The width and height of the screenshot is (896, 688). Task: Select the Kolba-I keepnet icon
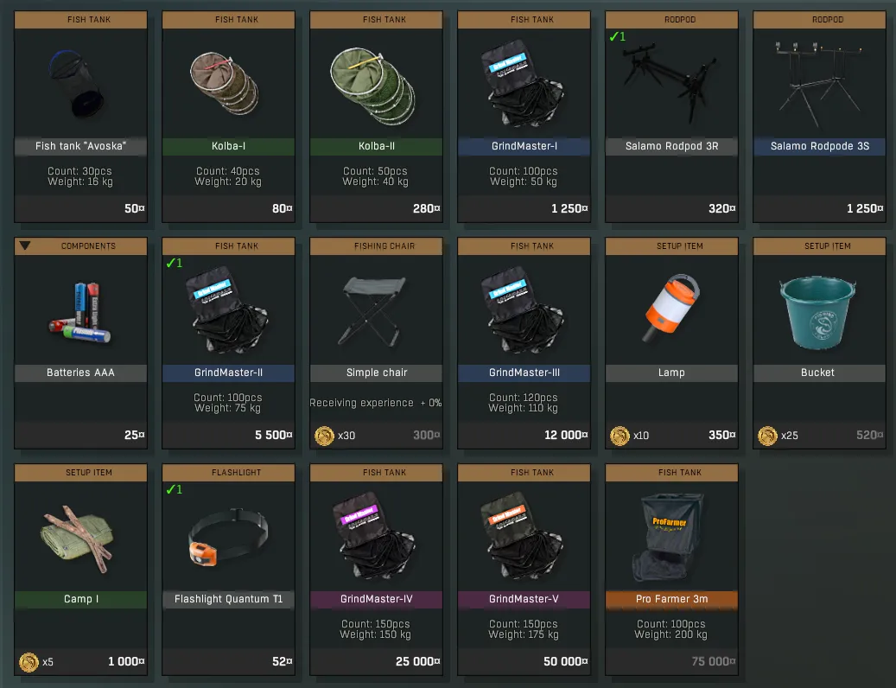point(225,82)
